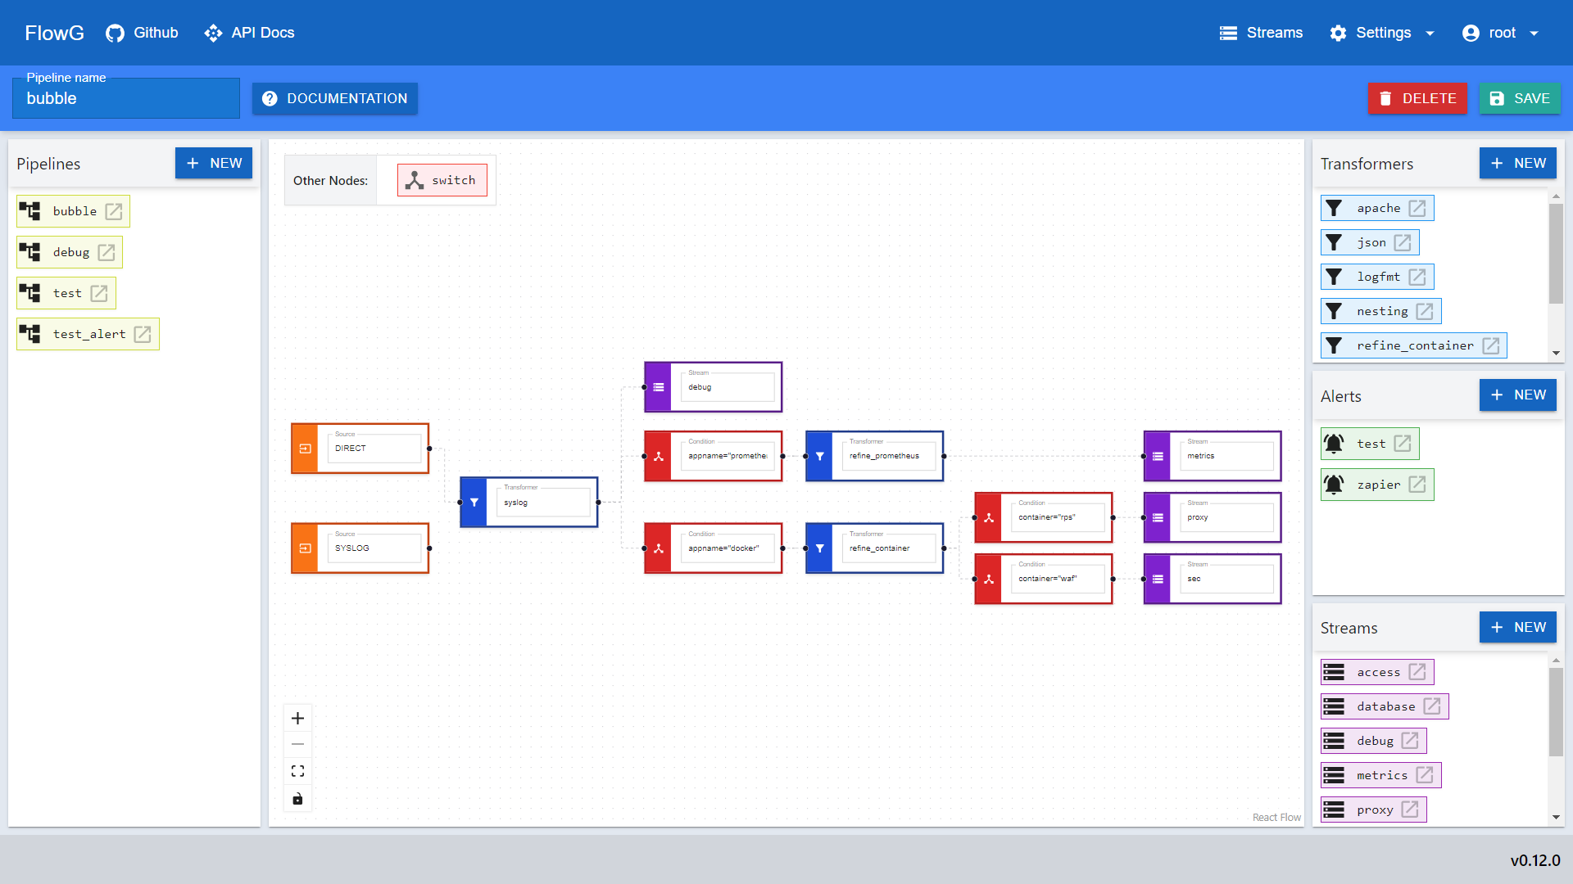Click the logfmt Transformer filter icon
The height and width of the screenshot is (884, 1573).
[1335, 277]
